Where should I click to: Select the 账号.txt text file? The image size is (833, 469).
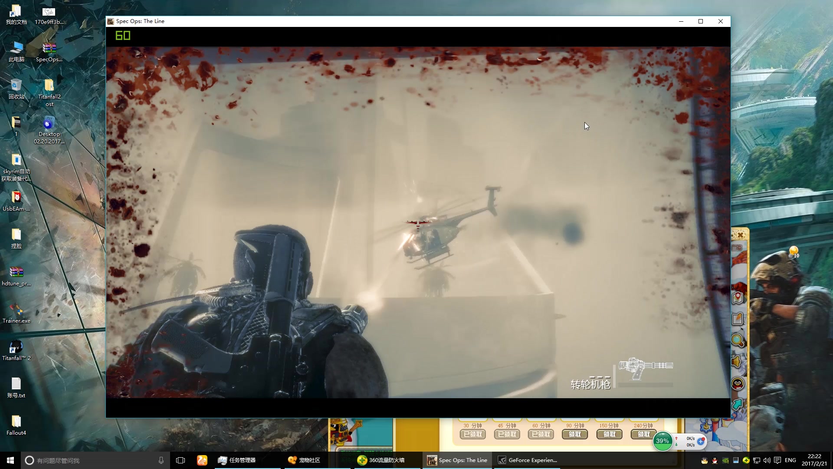pyautogui.click(x=16, y=388)
